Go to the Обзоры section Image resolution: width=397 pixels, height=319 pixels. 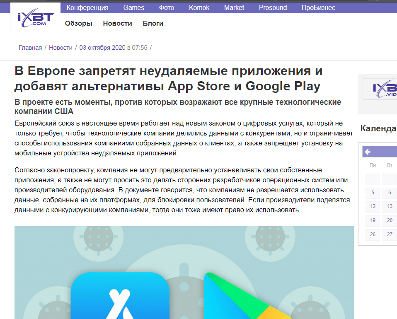(78, 23)
